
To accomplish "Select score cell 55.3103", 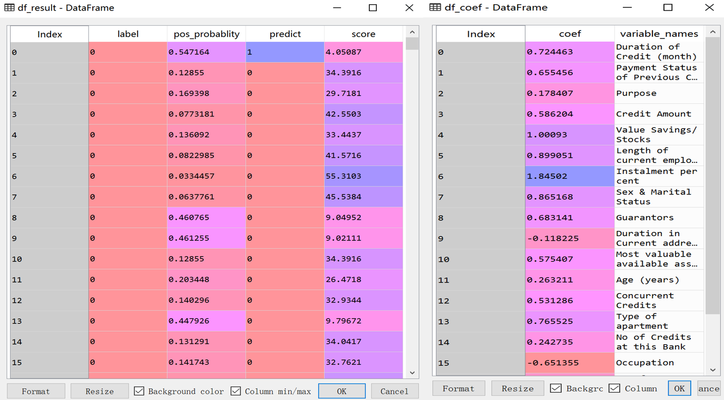I will [364, 176].
